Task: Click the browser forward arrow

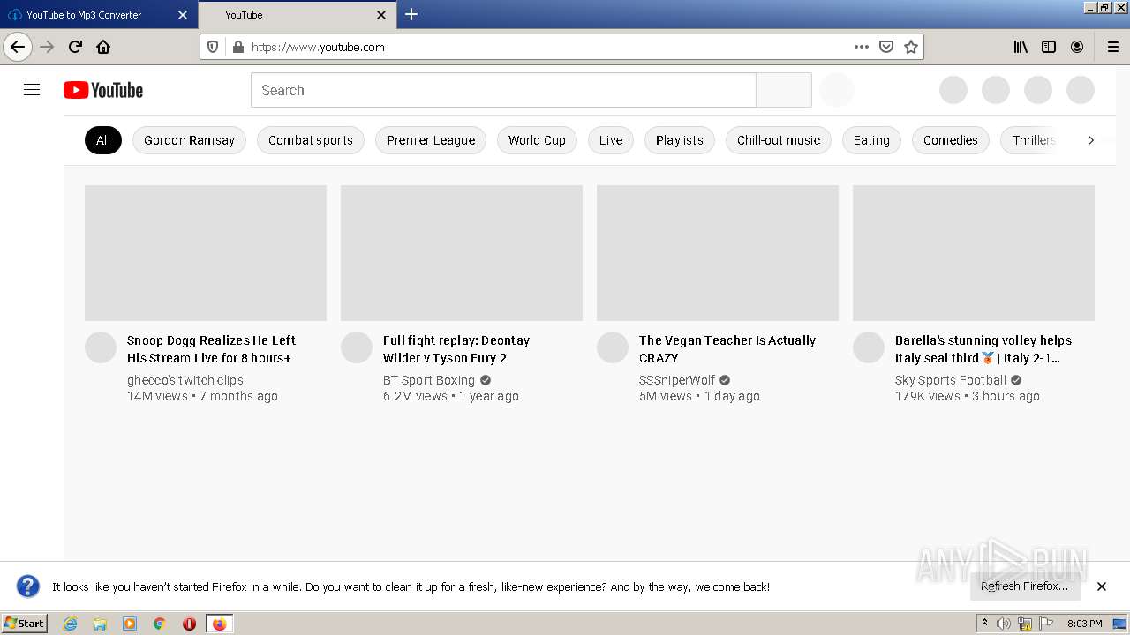Action: point(47,47)
